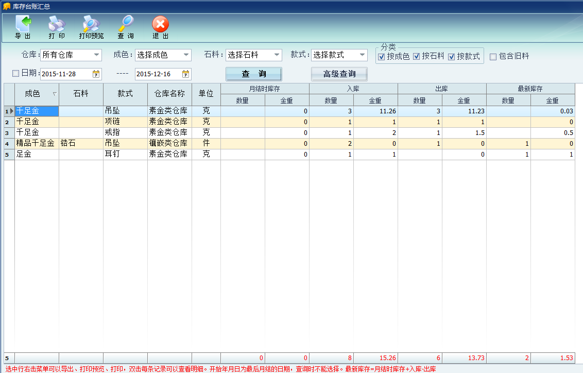
Task: Expand the 选择款式 style dropdown
Action: (362, 55)
